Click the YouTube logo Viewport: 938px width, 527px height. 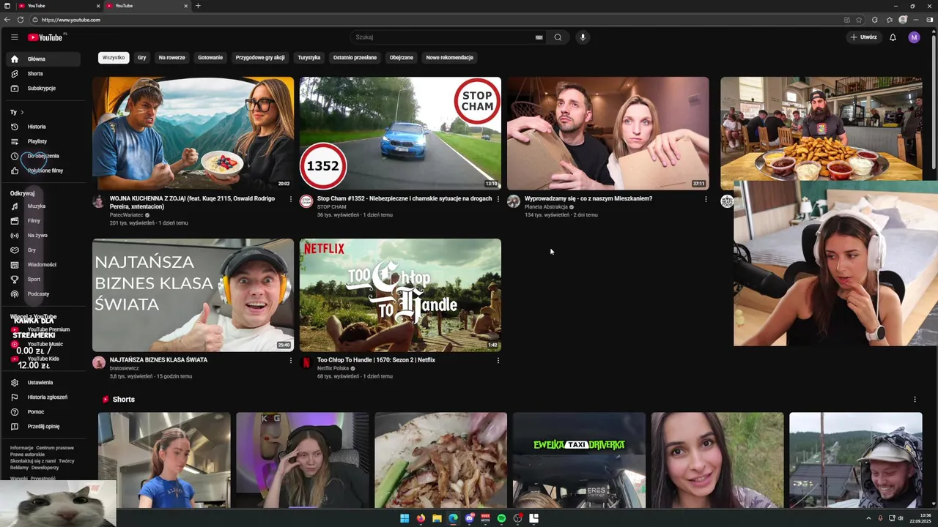45,37
